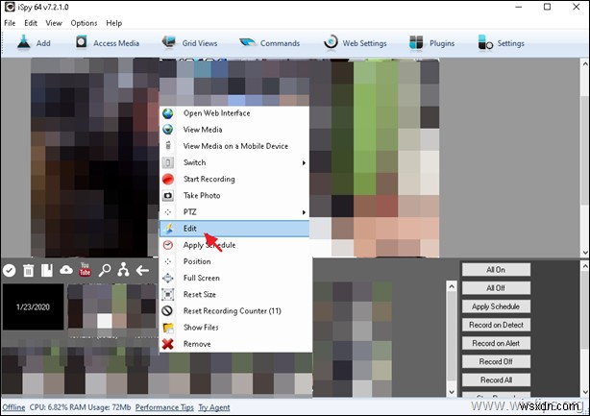The height and width of the screenshot is (416, 590).
Task: Click the folder icon beside Show Files
Action: (x=168, y=328)
